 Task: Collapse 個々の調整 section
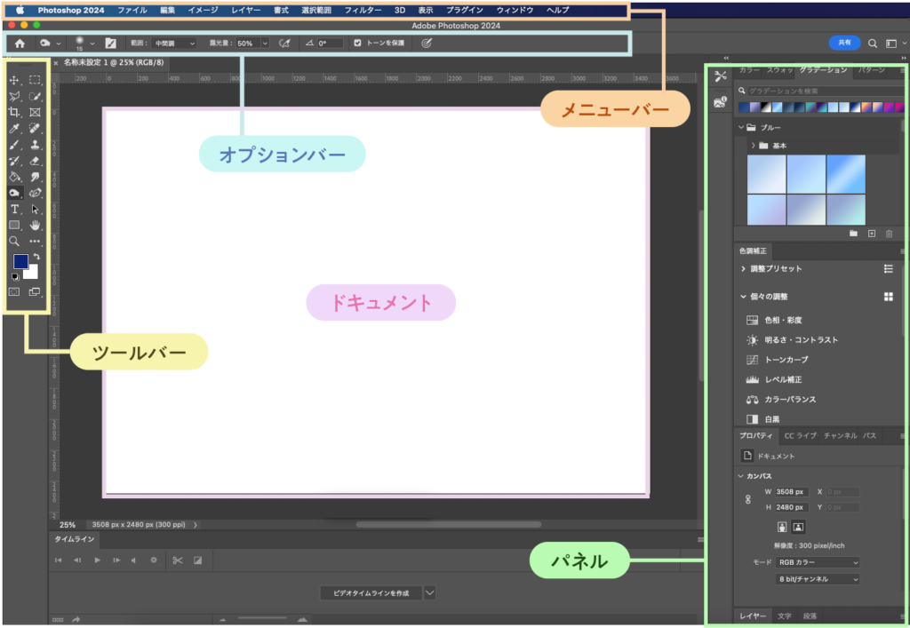(743, 297)
